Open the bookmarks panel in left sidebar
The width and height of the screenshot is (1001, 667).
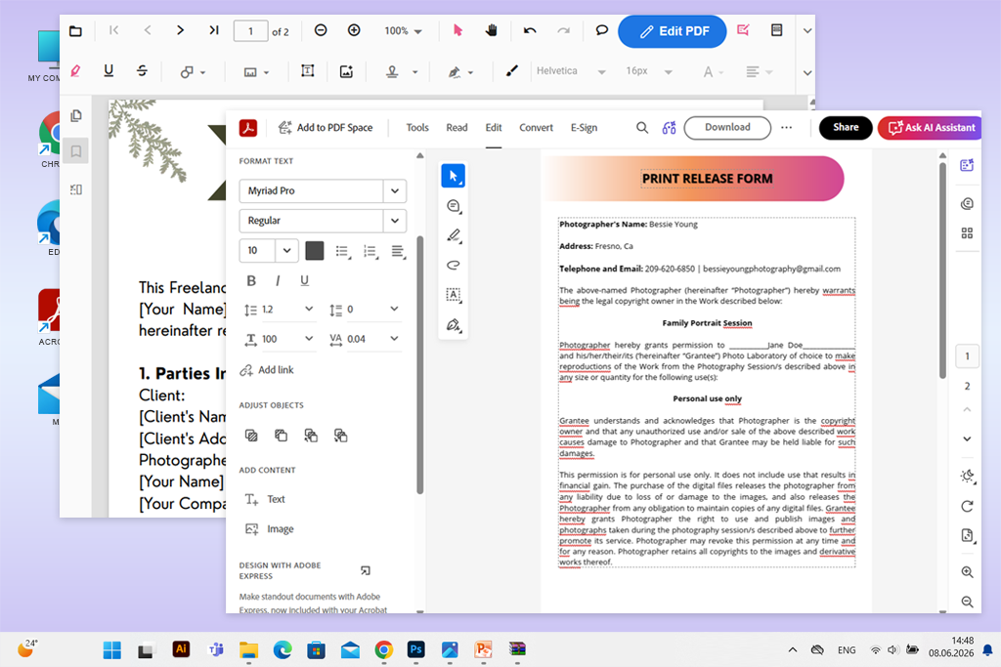tap(76, 151)
